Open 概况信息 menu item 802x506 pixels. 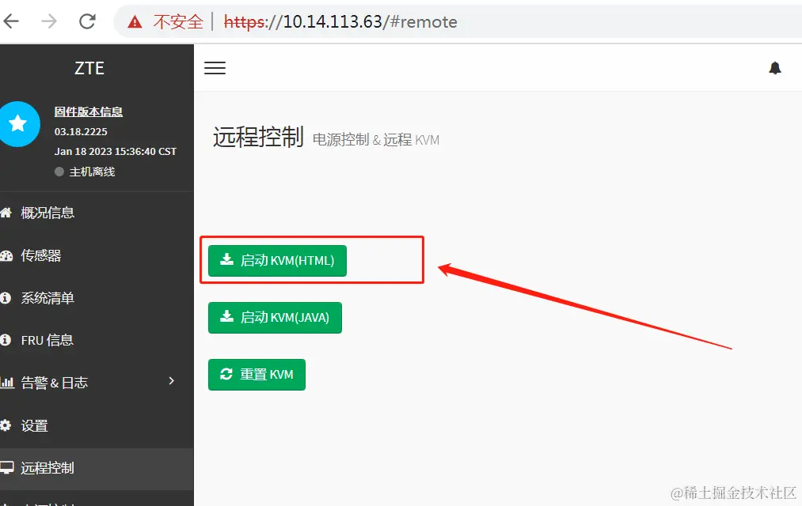click(x=97, y=213)
